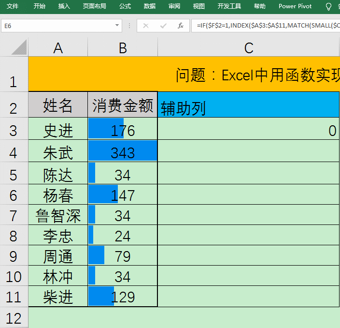340x328 pixels.
Task: Select helper column cell showing 0
Action: pos(249,129)
